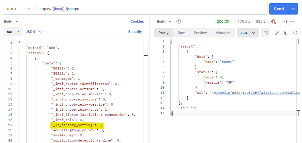Open the raw body type dropdown
This screenshot has width=302, height=143.
[13, 31]
